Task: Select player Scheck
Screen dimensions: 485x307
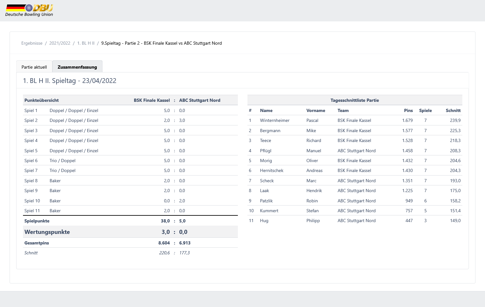Action: (267, 181)
